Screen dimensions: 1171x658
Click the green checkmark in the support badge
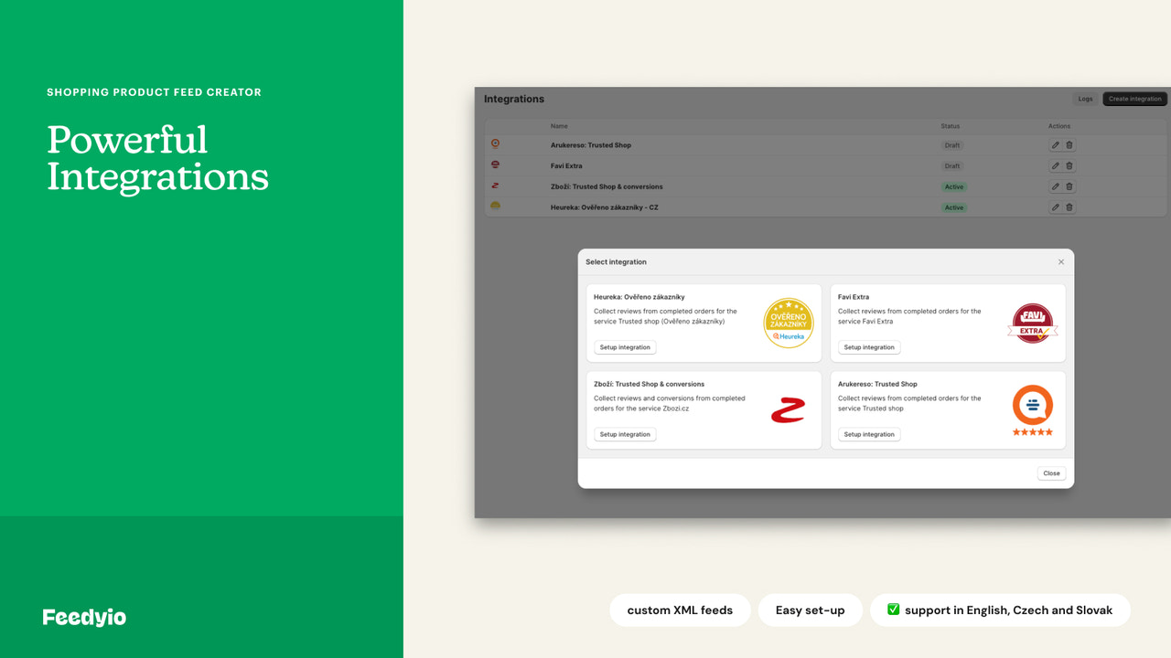(893, 610)
